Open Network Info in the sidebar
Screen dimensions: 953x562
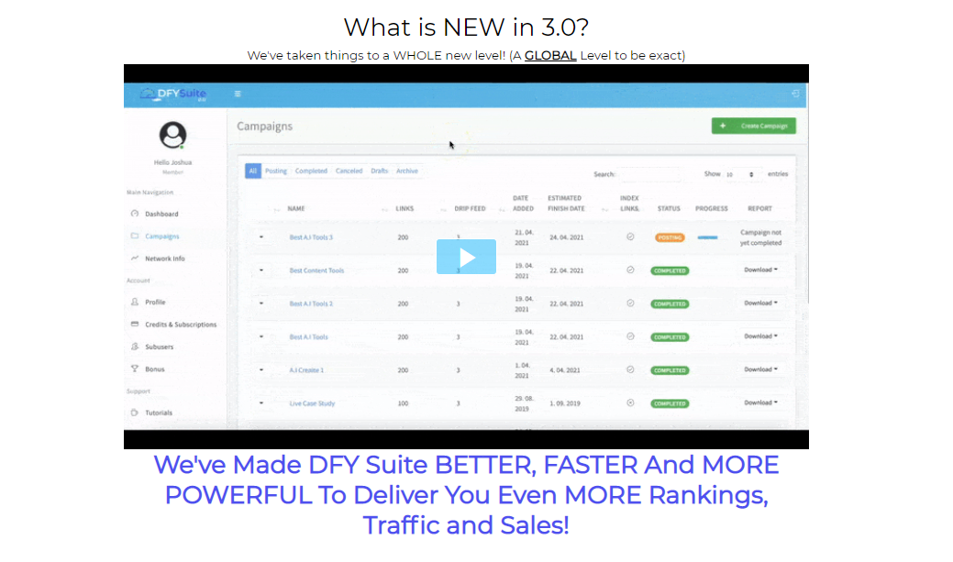(165, 259)
